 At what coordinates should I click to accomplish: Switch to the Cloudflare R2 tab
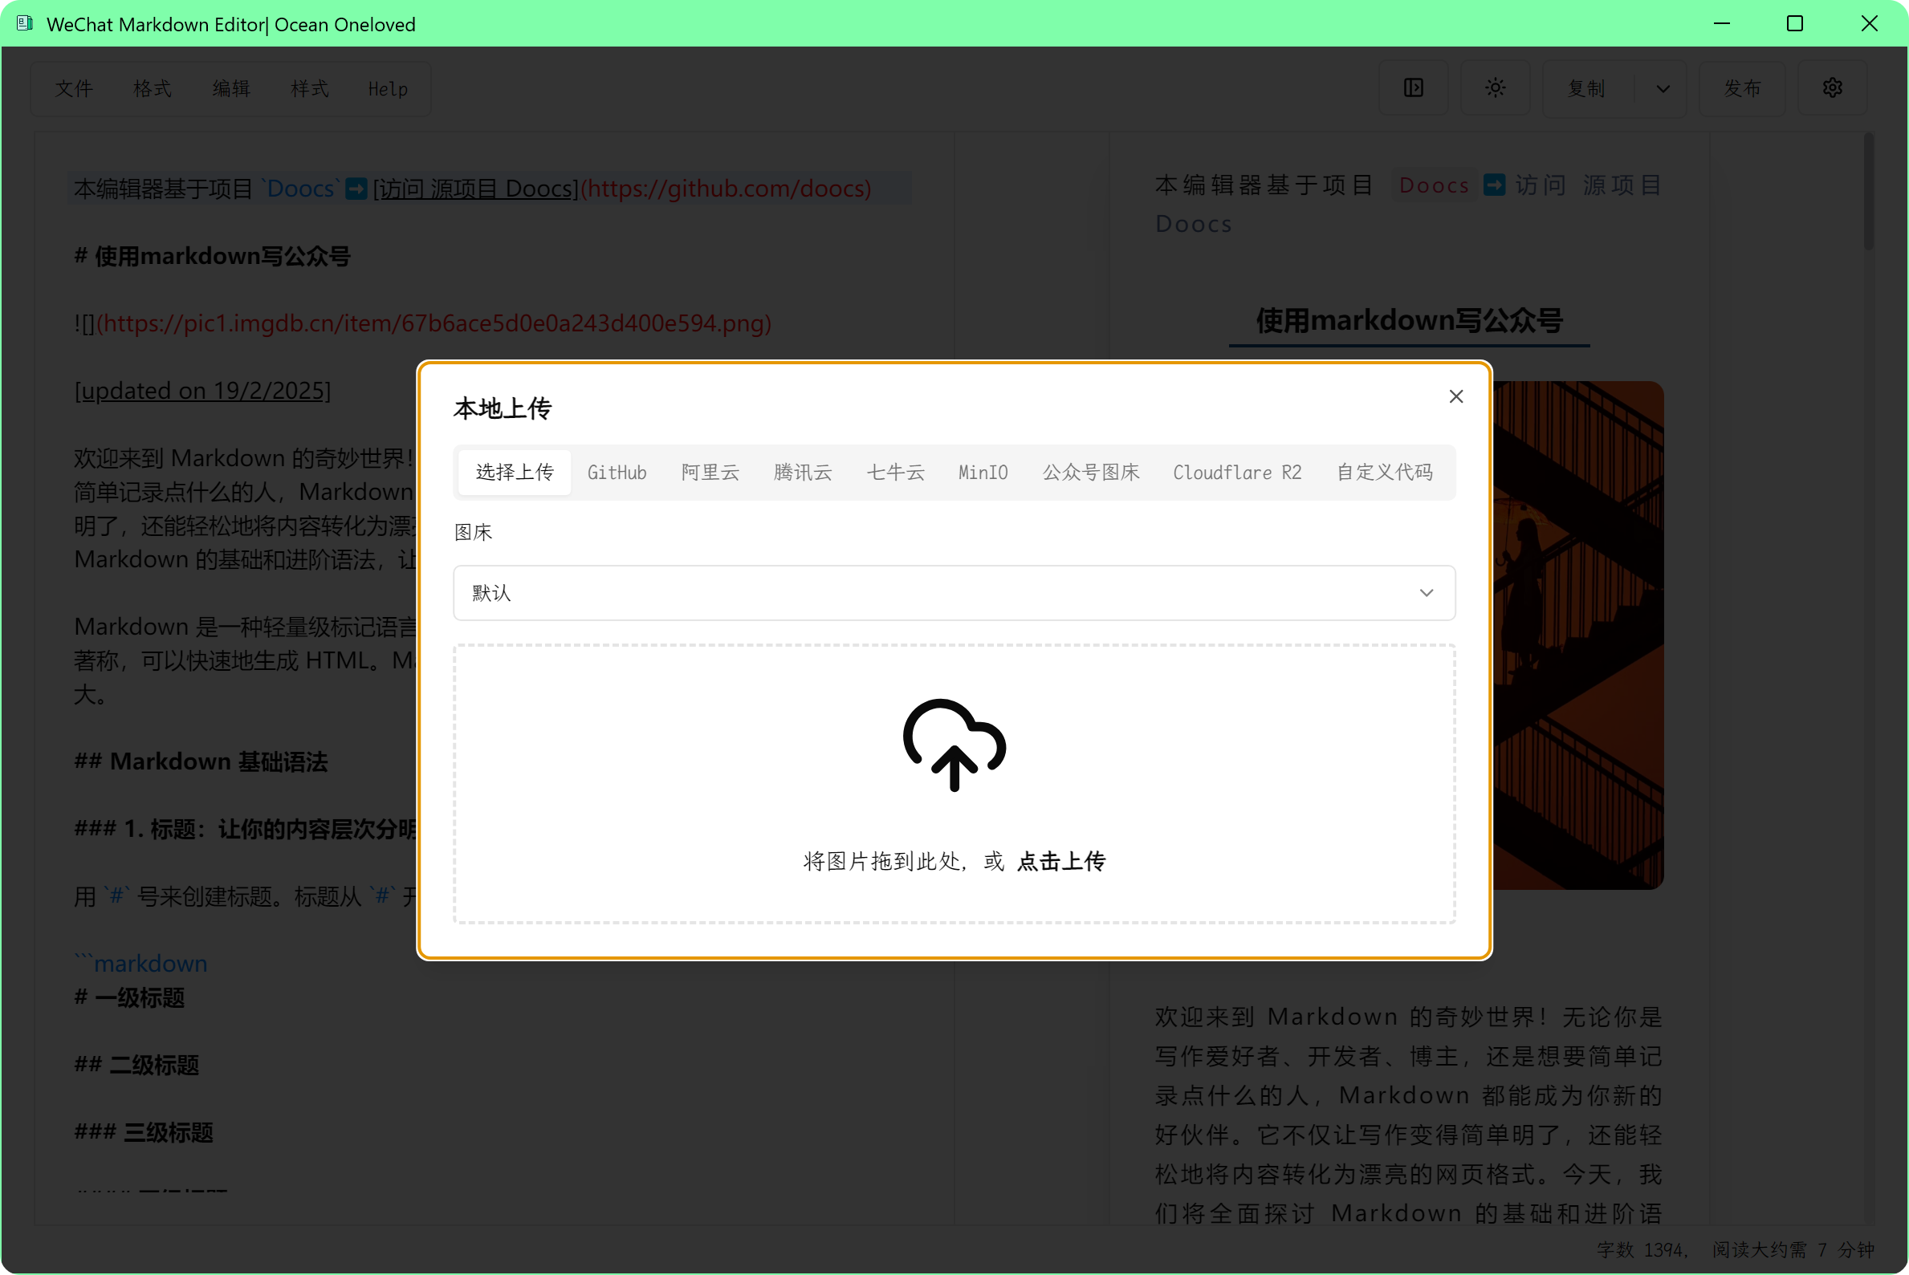pos(1237,473)
